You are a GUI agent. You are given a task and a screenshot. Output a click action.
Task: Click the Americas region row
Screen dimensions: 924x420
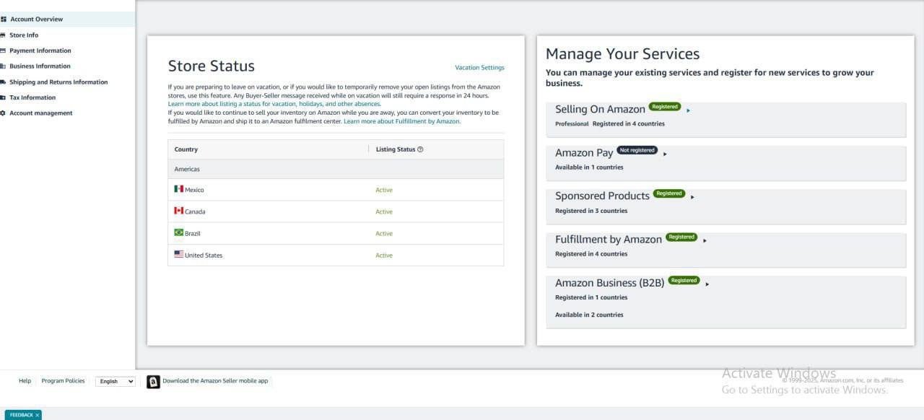pyautogui.click(x=336, y=169)
